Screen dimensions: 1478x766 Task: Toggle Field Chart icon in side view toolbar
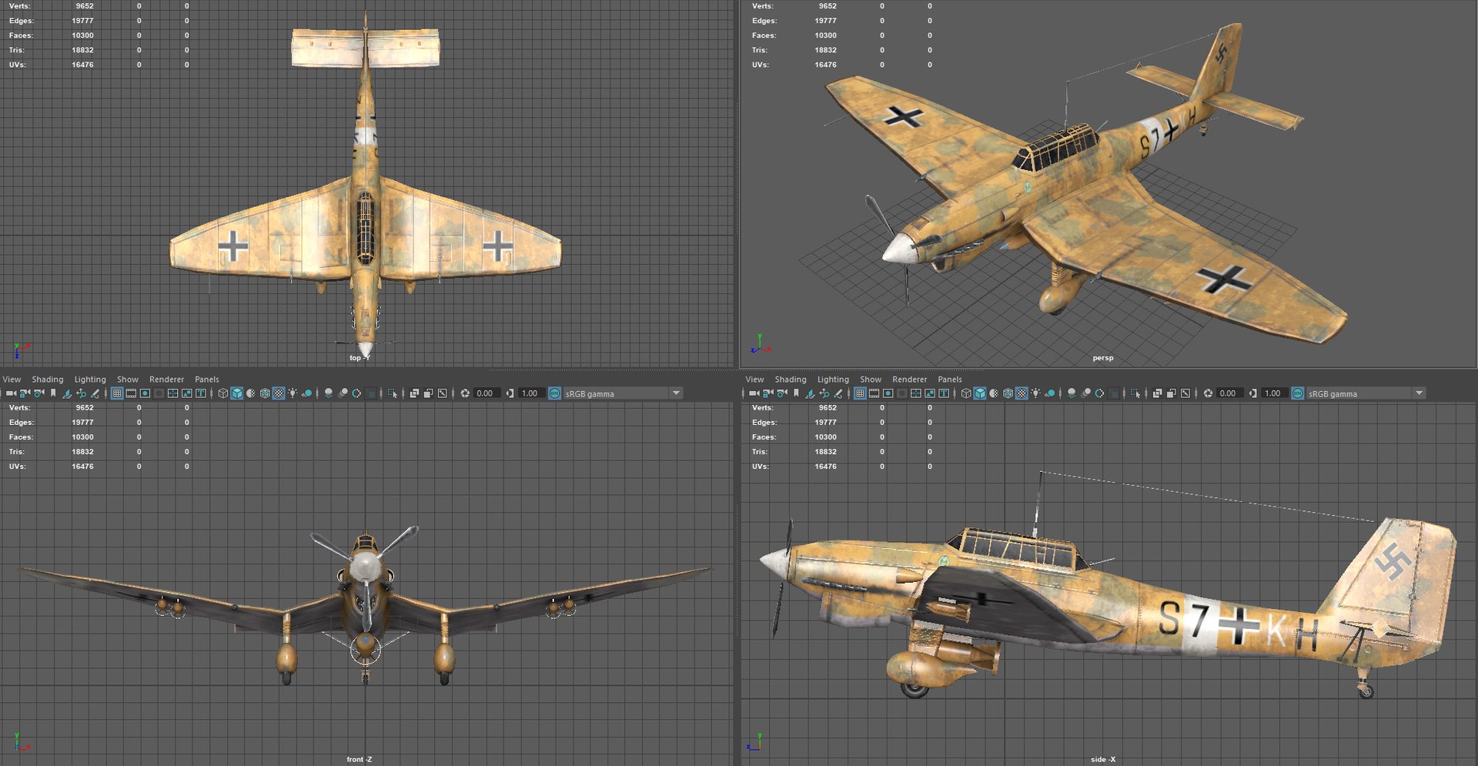pyautogui.click(x=915, y=393)
